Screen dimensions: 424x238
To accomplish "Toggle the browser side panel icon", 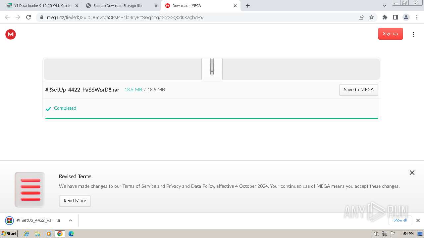I will [395, 17].
